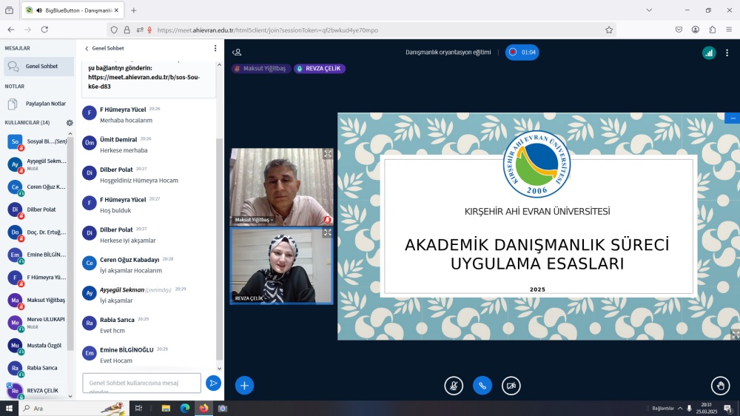The width and height of the screenshot is (740, 416).
Task: Open the extensions puzzle icon
Action: point(712,30)
